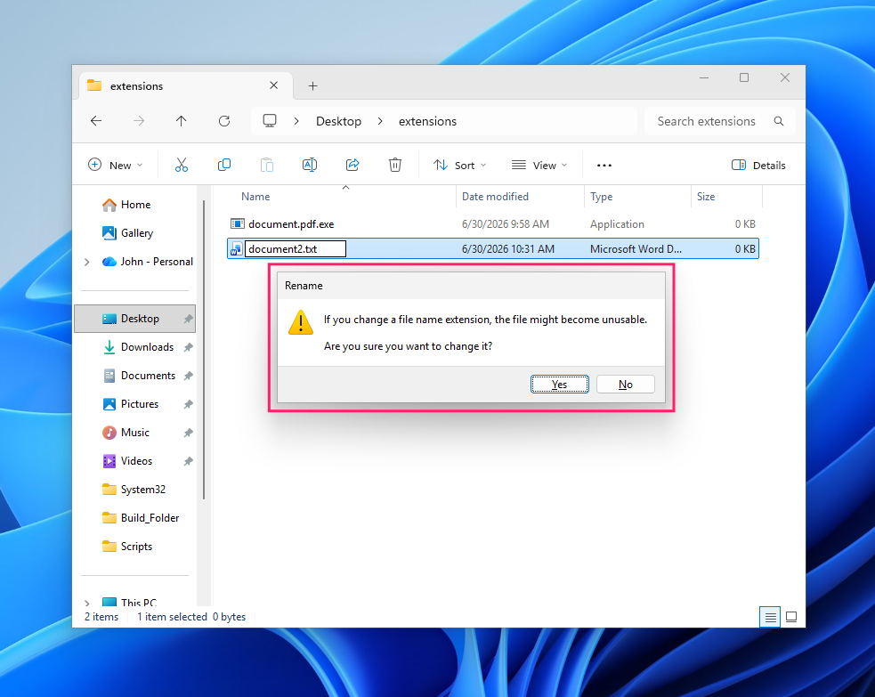Add a new tab with plus button
The height and width of the screenshot is (697, 875).
pyautogui.click(x=313, y=86)
